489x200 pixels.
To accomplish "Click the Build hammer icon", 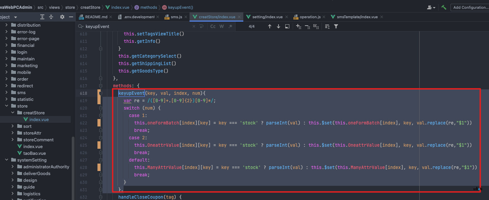I will coord(444,7).
